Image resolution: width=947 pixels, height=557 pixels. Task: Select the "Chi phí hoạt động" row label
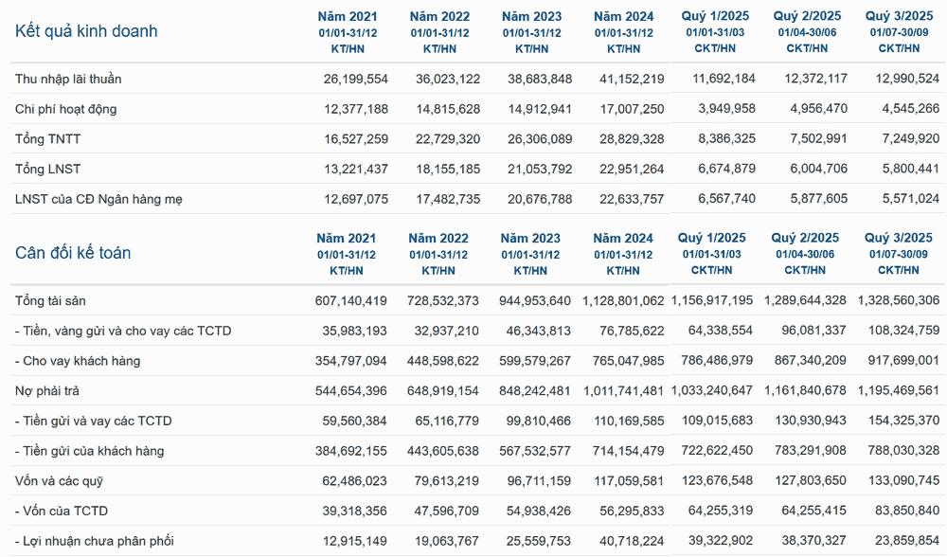click(x=65, y=109)
